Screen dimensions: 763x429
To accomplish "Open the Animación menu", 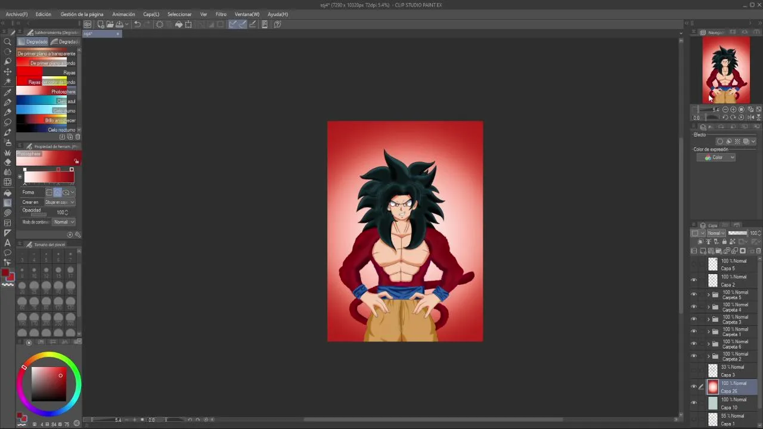I will [123, 14].
